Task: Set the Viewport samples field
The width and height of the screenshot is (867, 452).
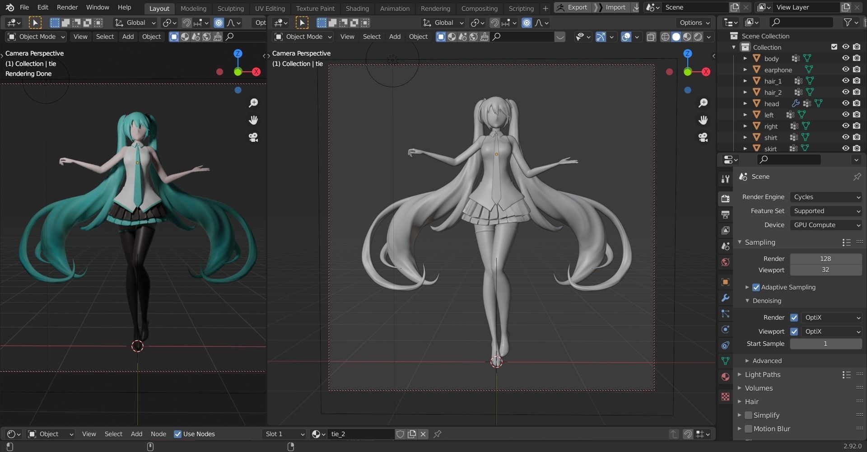Action: pos(825,270)
